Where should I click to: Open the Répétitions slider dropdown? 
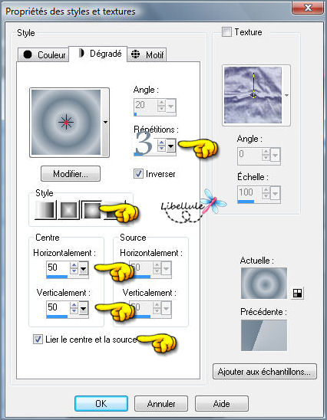pos(171,146)
